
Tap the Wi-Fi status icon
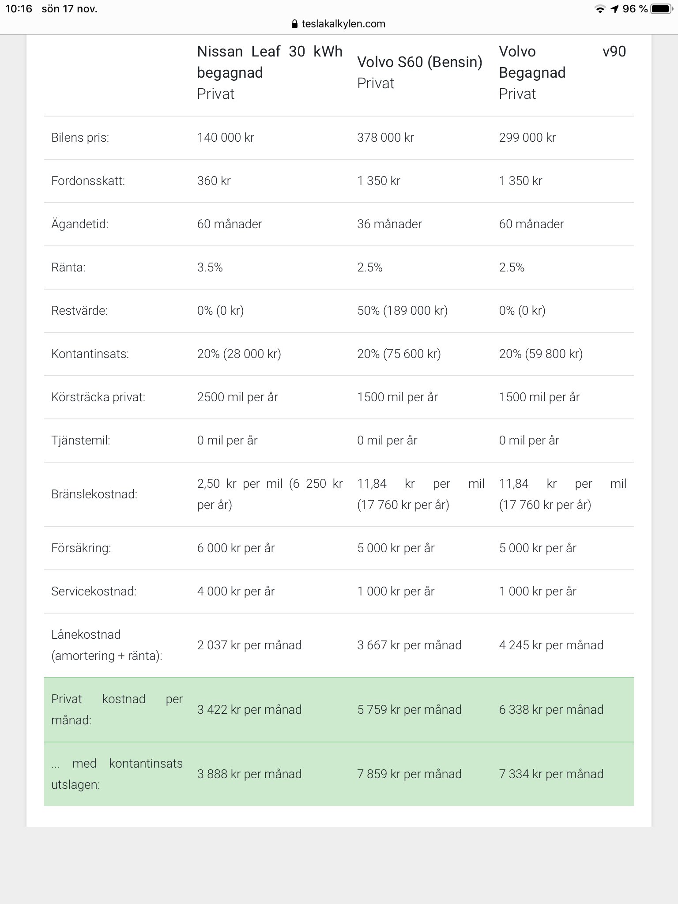[x=600, y=9]
